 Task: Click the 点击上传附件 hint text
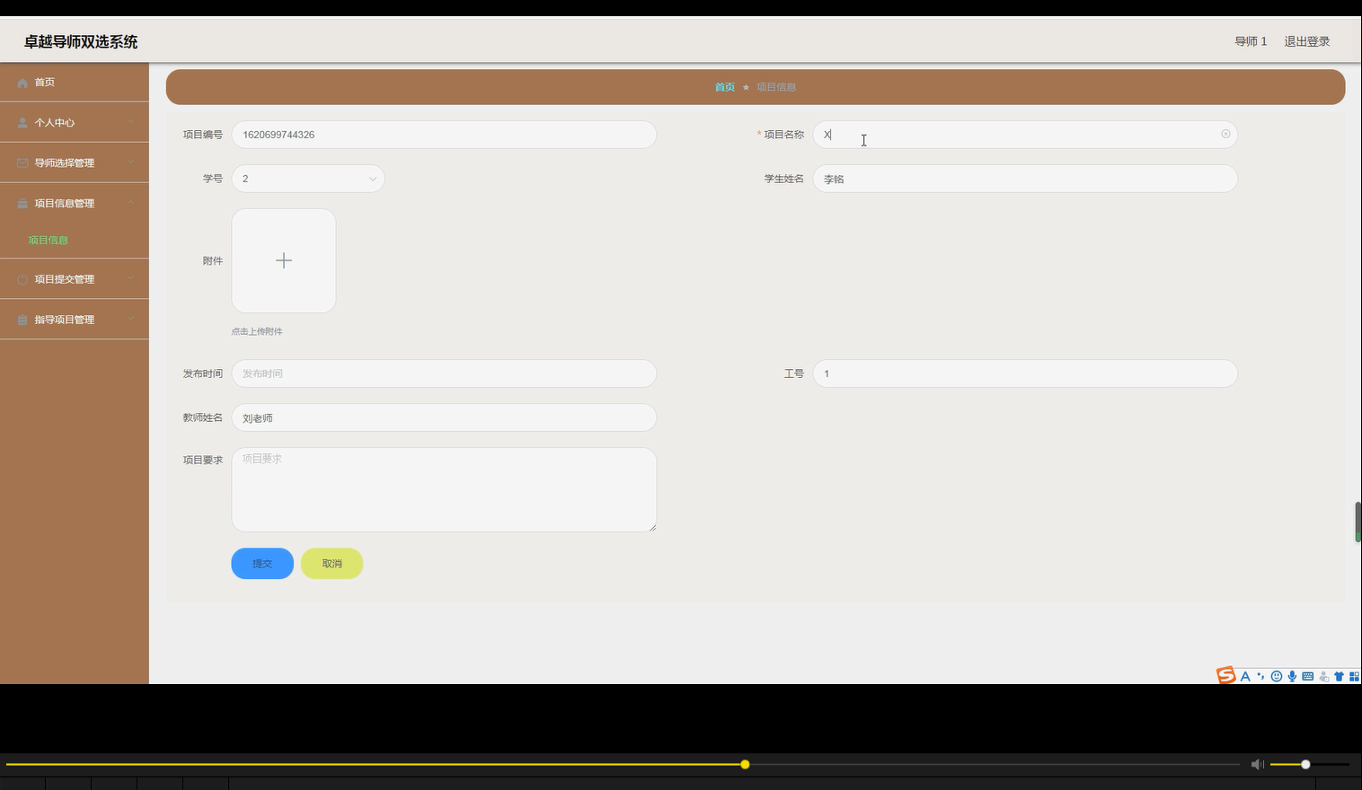click(257, 331)
